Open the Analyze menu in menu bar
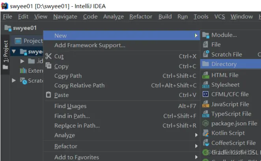This screenshot has height=161, width=261. coord(114,16)
